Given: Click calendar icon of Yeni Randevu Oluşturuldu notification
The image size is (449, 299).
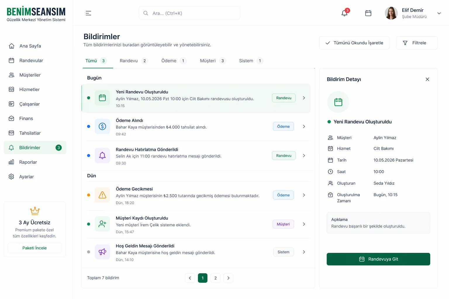Looking at the screenshot, I should pyautogui.click(x=102, y=98).
